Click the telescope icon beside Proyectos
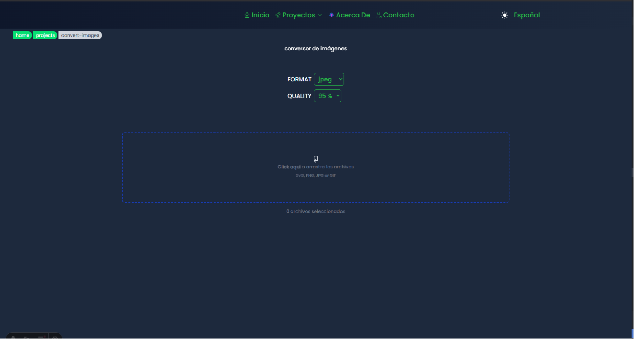Screen dimensions: 634x339 pos(278,15)
